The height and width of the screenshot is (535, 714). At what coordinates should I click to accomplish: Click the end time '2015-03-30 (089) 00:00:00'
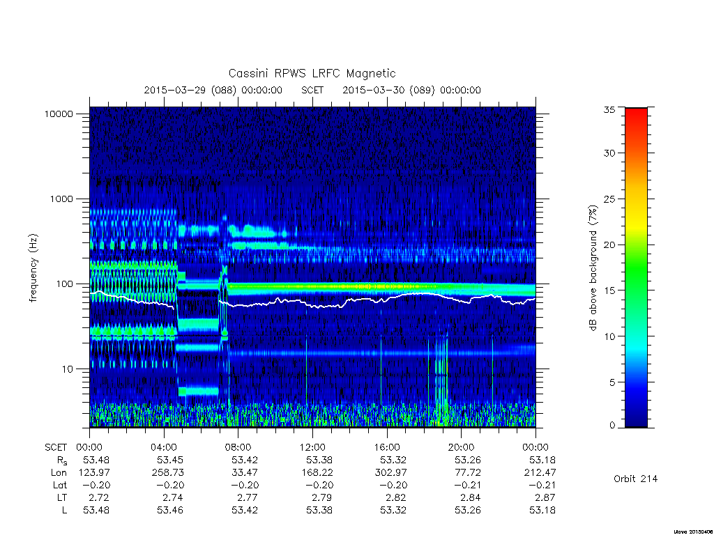tap(411, 90)
